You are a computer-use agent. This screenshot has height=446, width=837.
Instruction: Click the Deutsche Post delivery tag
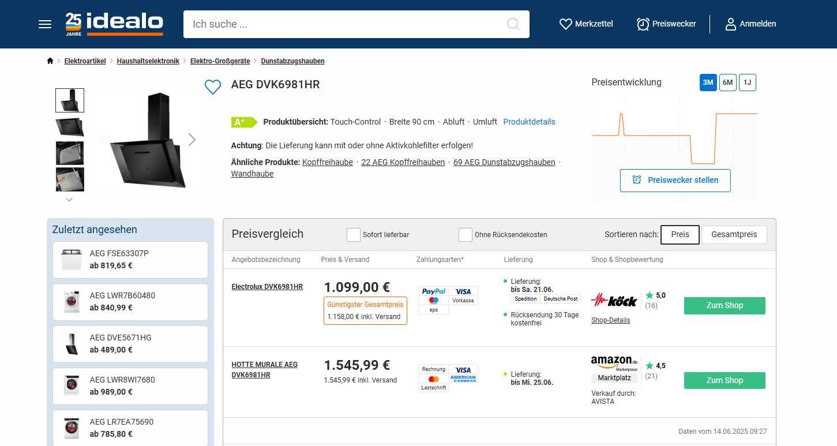pos(561,299)
